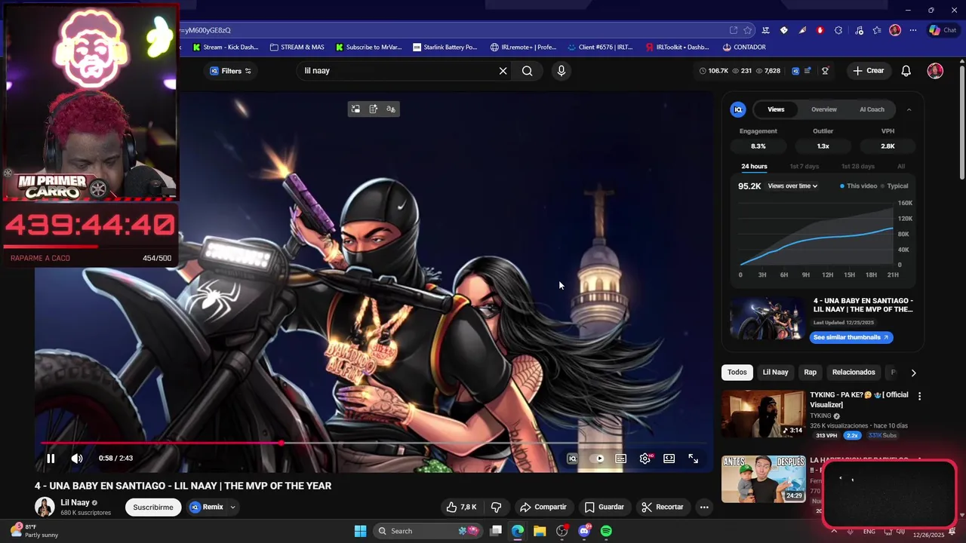Open the ANTES DESPUÉS video thumbnail

(x=763, y=479)
